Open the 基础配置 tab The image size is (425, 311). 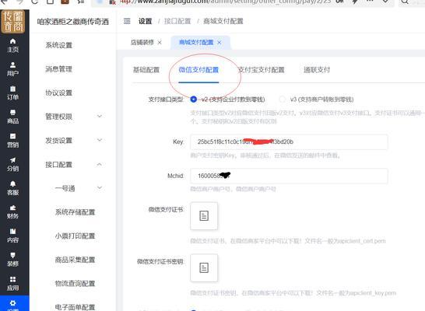tap(146, 70)
